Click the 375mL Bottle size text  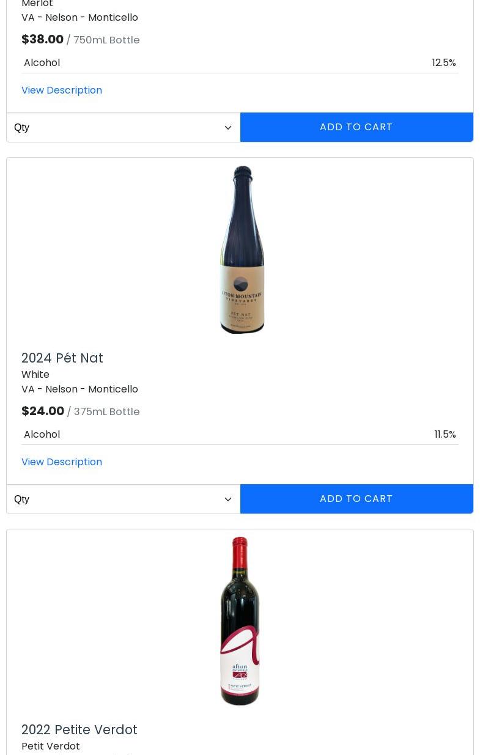[x=107, y=411]
